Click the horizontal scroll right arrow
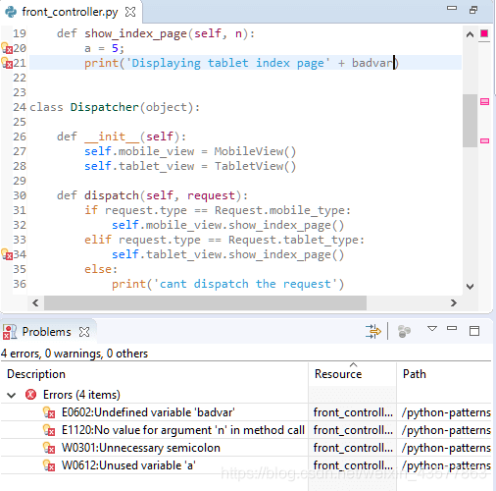The image size is (496, 491). pyautogui.click(x=454, y=302)
